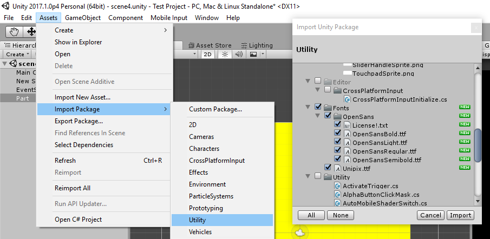
Task: Click the Fonts folder icon
Action: (328, 108)
